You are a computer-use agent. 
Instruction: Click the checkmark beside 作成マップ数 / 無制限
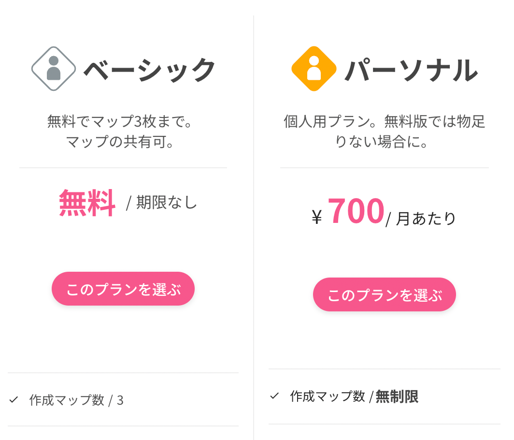274,396
